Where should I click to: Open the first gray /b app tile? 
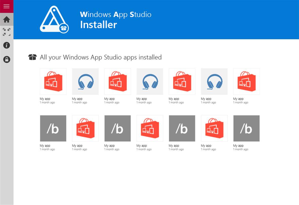point(53,128)
